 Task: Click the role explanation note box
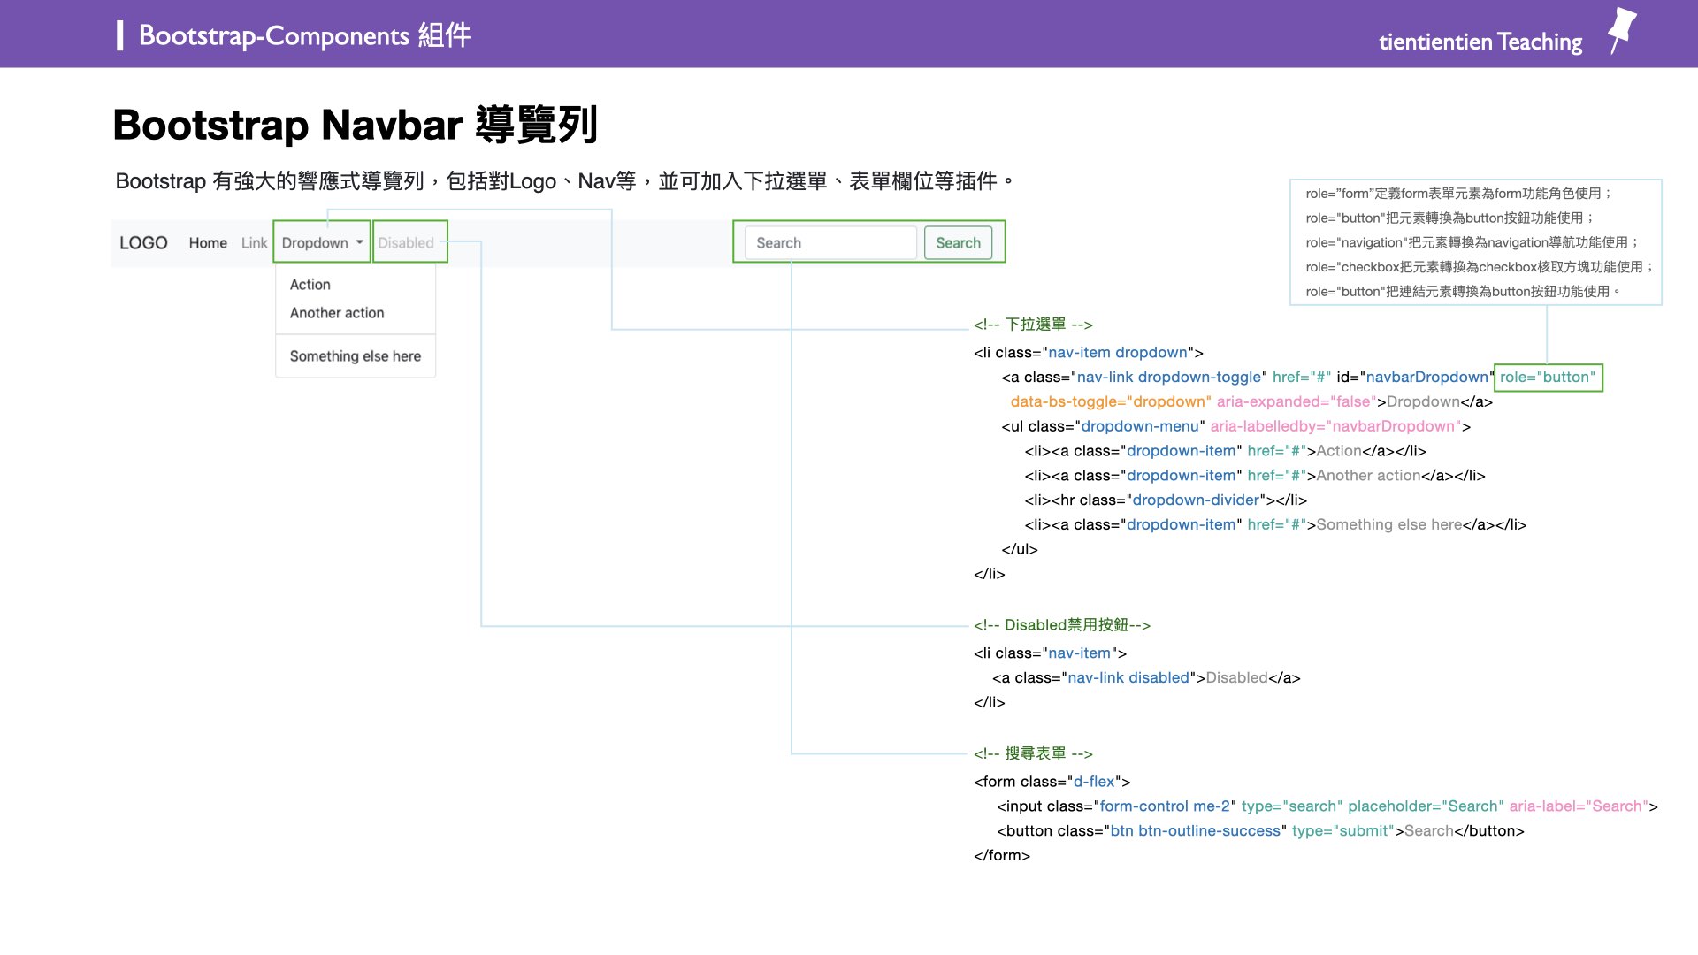click(x=1476, y=241)
